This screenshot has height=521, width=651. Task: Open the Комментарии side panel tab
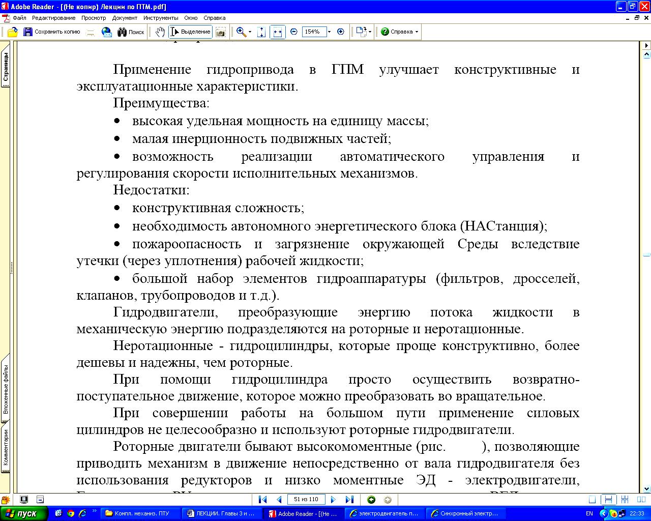6,447
